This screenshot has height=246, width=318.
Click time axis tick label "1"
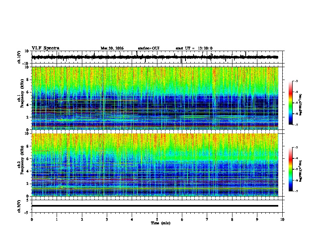tap(57, 219)
